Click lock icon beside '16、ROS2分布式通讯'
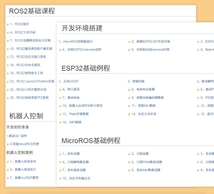 (8, 65)
